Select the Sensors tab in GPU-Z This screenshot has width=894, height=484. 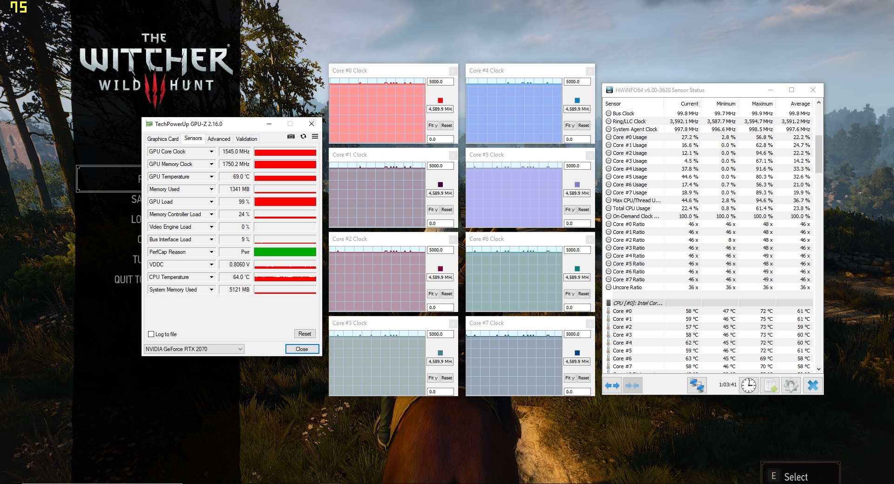point(193,139)
